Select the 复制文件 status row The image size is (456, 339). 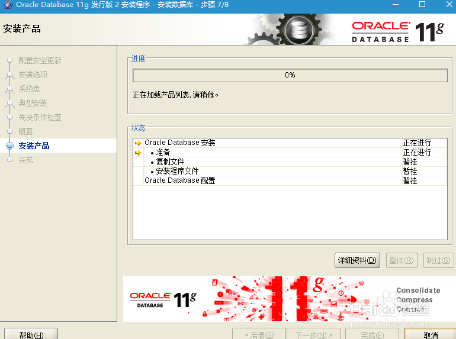[x=290, y=162]
